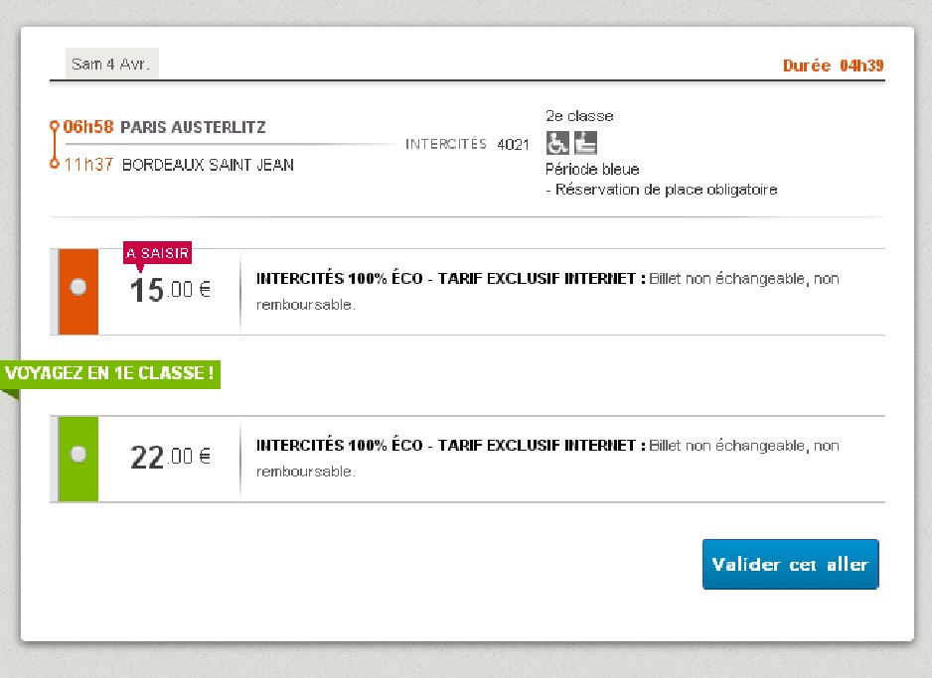Select the 15.00 € fare radio button
The image size is (932, 678).
pyautogui.click(x=78, y=287)
